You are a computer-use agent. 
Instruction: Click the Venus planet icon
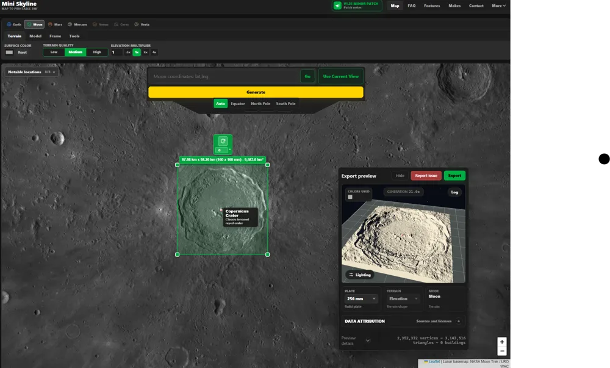point(95,24)
